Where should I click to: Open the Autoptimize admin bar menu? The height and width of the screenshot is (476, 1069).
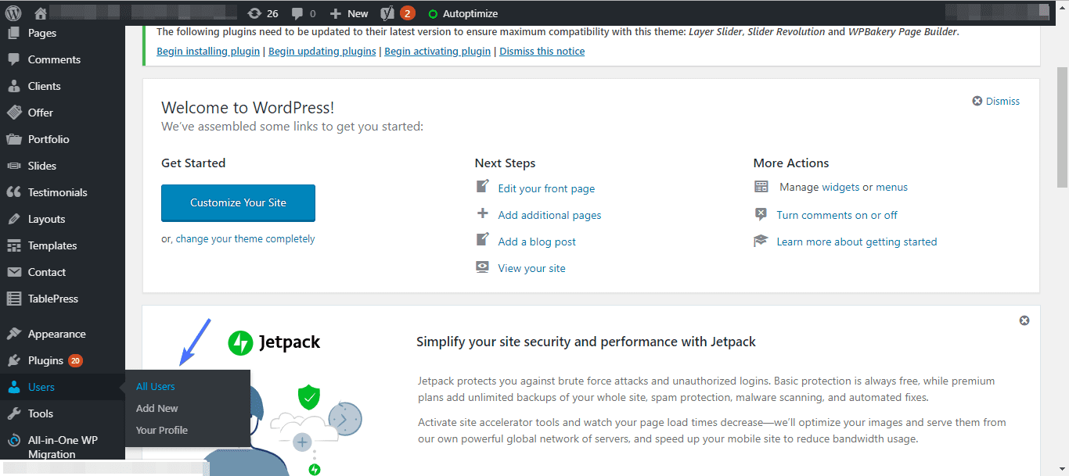[463, 13]
